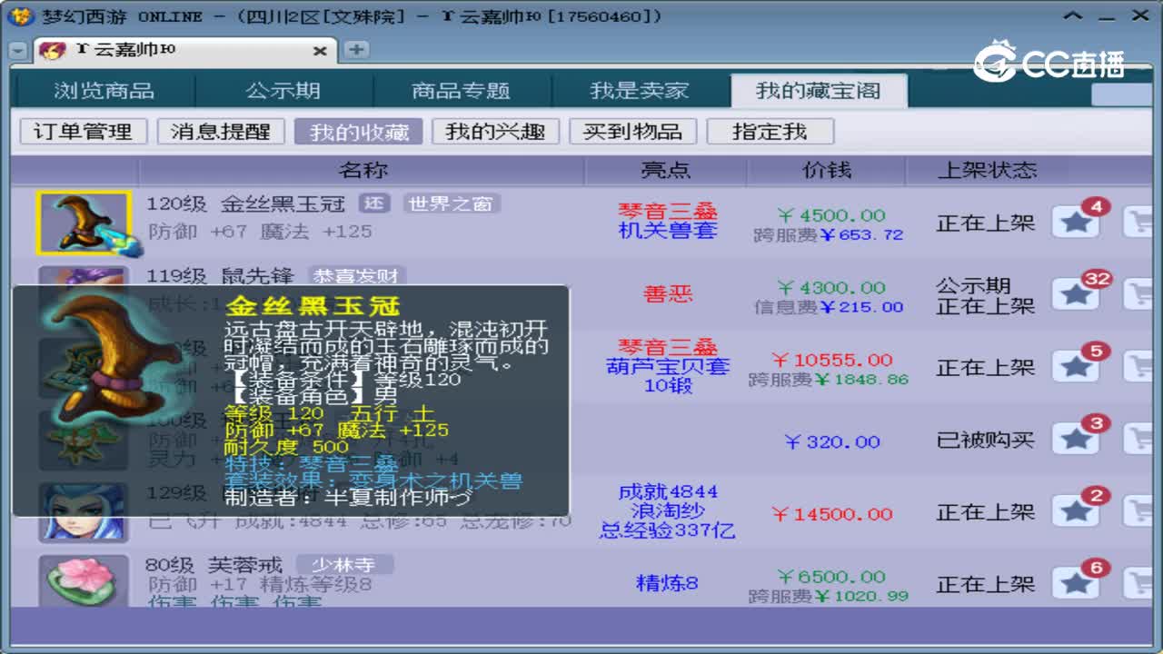Click 机关兽套 highlight text
1163x654 pixels.
tap(668, 231)
